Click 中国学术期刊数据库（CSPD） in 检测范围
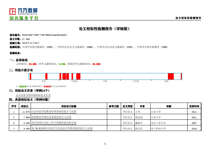Image resolution: width=210 pixels, height=149 pixels. point(38,47)
